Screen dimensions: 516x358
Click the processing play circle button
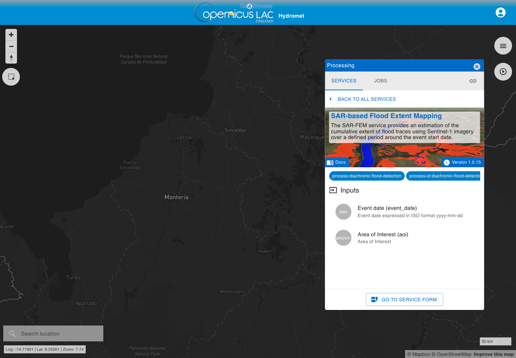coord(503,72)
